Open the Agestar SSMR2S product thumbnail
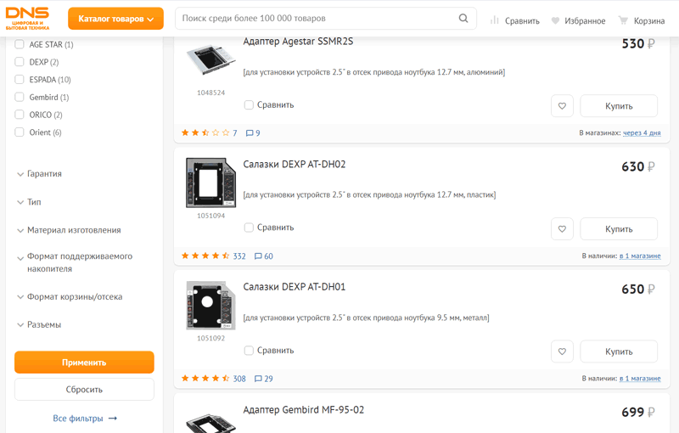 (x=210, y=60)
